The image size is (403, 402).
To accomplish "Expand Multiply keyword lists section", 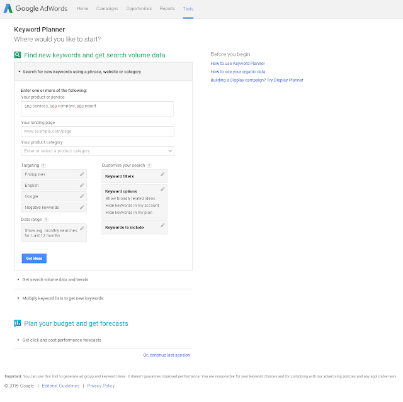I will 60,298.
